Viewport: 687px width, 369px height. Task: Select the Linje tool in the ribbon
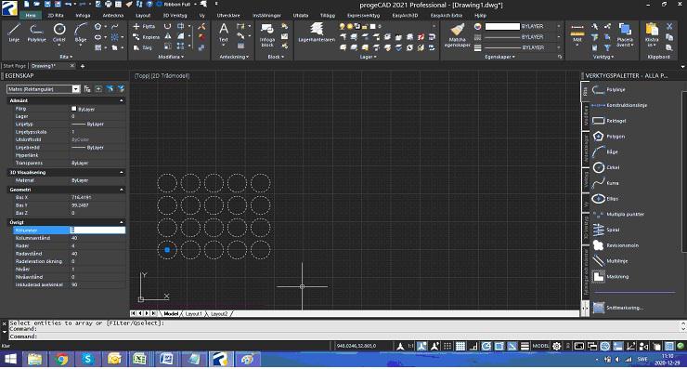14,33
